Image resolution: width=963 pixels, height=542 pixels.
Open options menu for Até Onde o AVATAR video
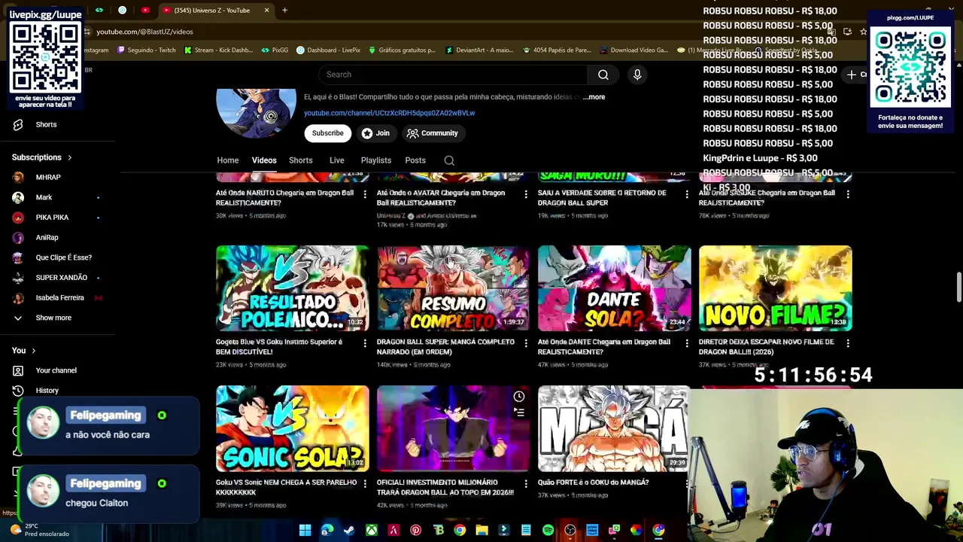(x=526, y=194)
